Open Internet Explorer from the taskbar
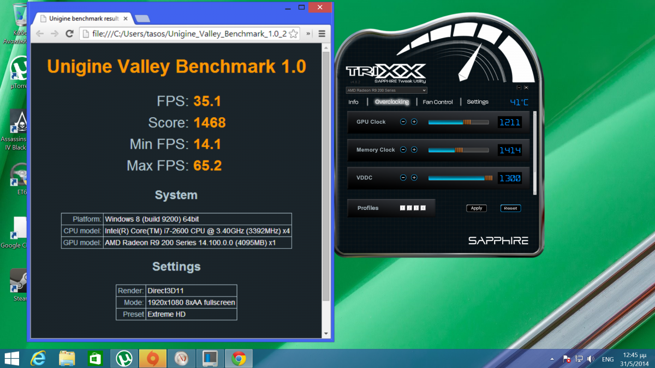Viewport: 655px width, 368px height. (38, 359)
